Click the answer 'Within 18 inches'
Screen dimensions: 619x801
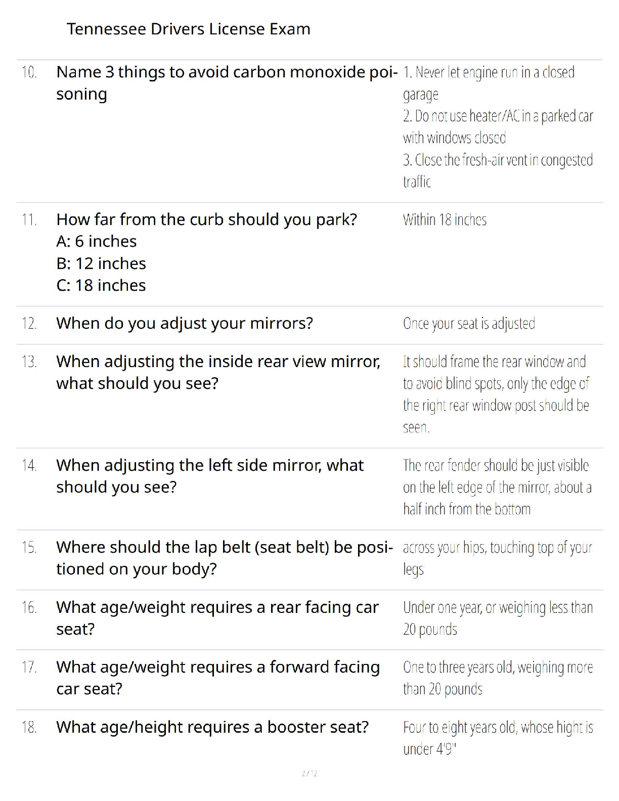pyautogui.click(x=445, y=220)
